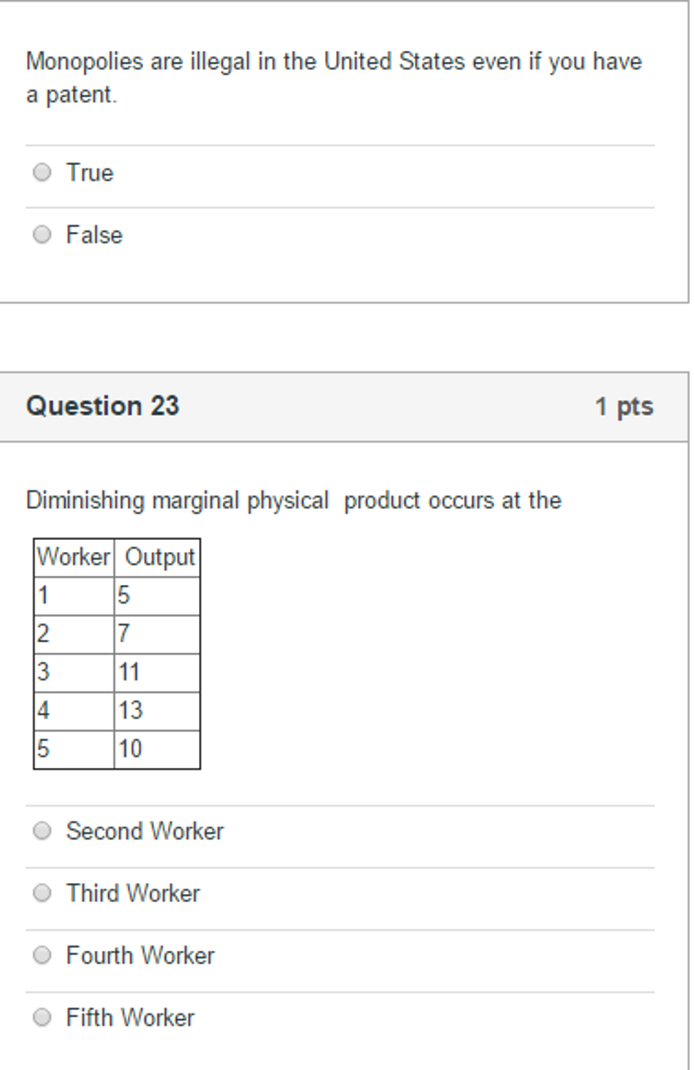Image resolution: width=695 pixels, height=1070 pixels.
Task: Choose the Third Worker radio option
Action: click(42, 893)
